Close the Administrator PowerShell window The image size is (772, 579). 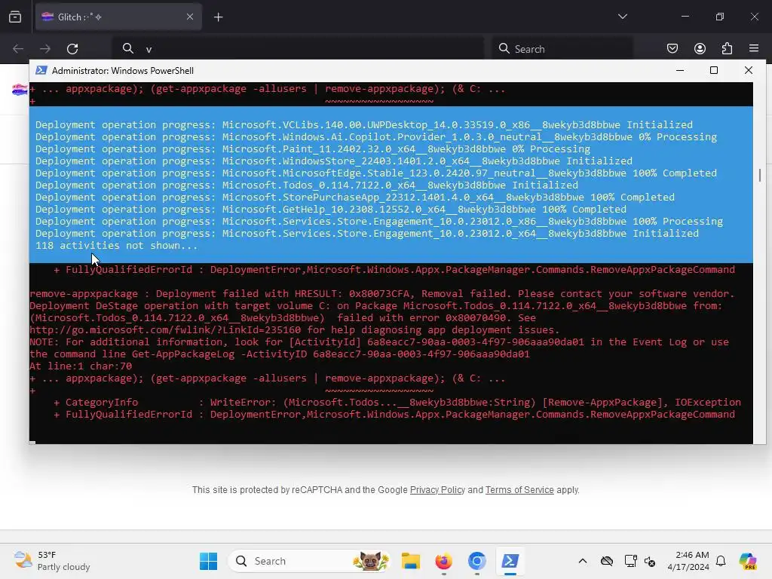[749, 70]
